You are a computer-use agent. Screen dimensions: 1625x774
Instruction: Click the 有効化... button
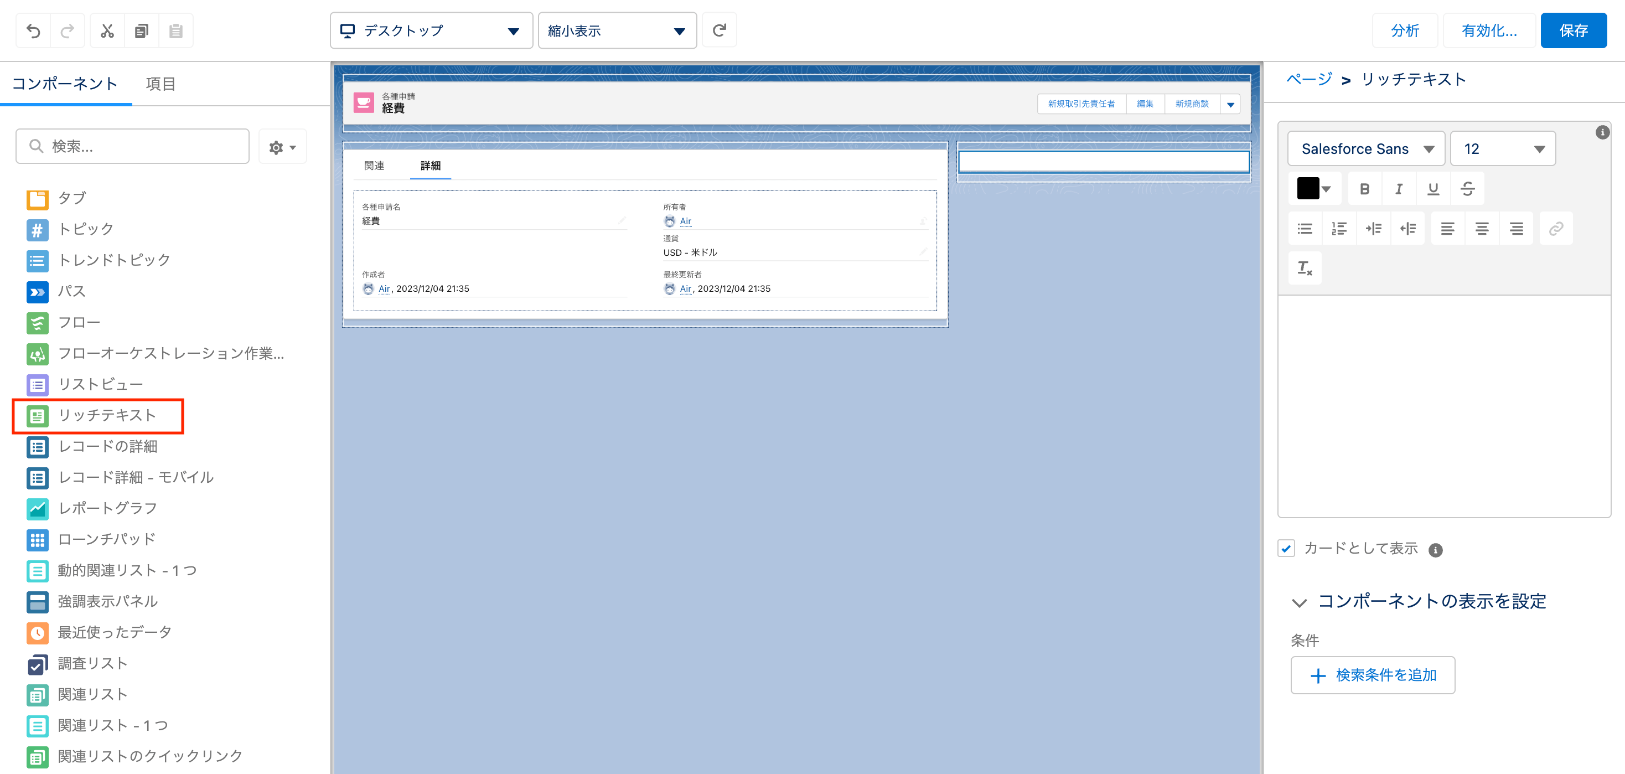[x=1489, y=30]
